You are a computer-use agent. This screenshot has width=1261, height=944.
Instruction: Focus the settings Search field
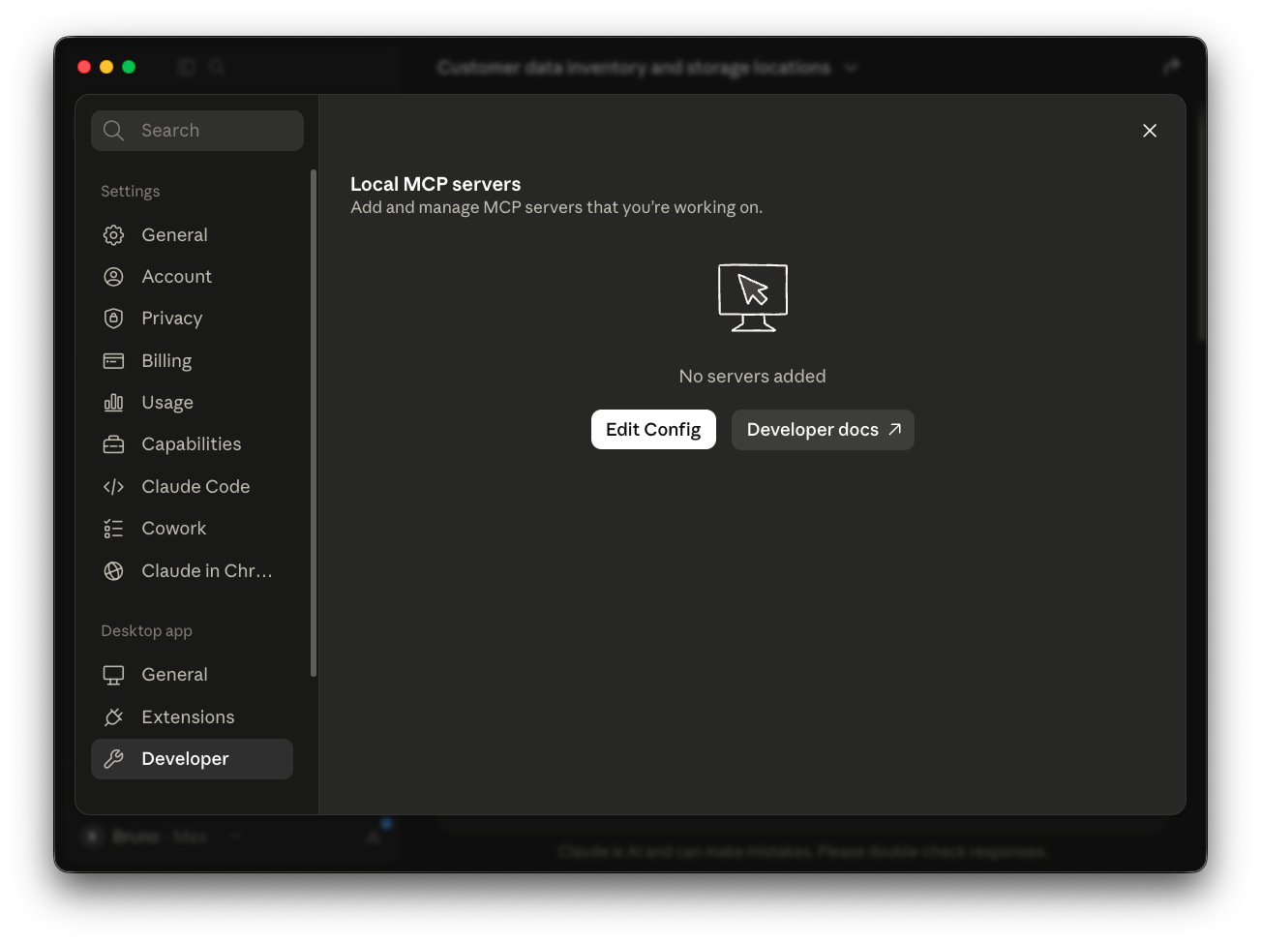pos(197,131)
